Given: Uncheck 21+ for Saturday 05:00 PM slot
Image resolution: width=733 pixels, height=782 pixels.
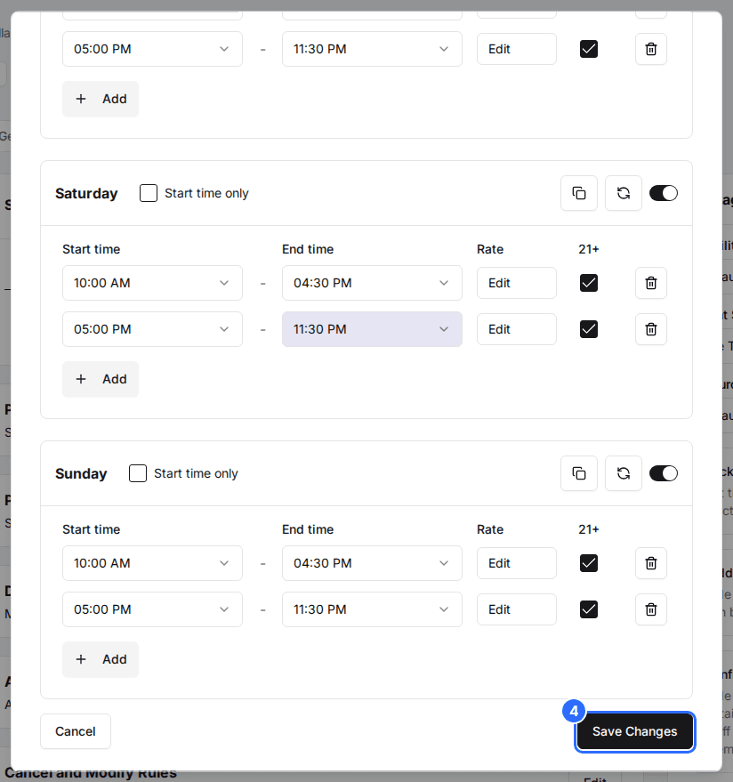Looking at the screenshot, I should 589,329.
